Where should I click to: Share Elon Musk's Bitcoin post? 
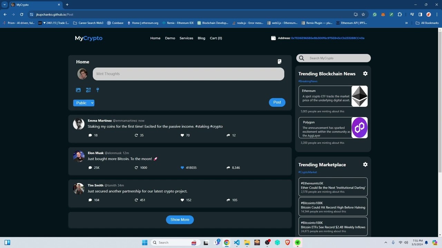228,168
